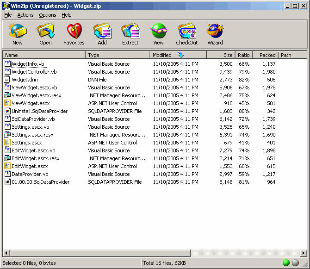The height and width of the screenshot is (269, 310).
Task: Select the WidgetController.vb file name
Action: pyautogui.click(x=34, y=72)
